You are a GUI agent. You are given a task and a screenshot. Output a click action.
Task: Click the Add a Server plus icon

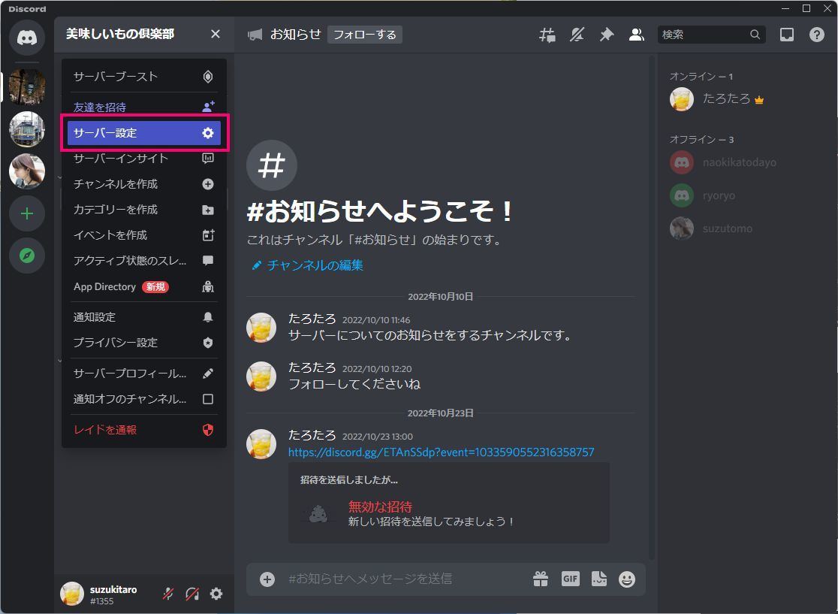coord(27,214)
